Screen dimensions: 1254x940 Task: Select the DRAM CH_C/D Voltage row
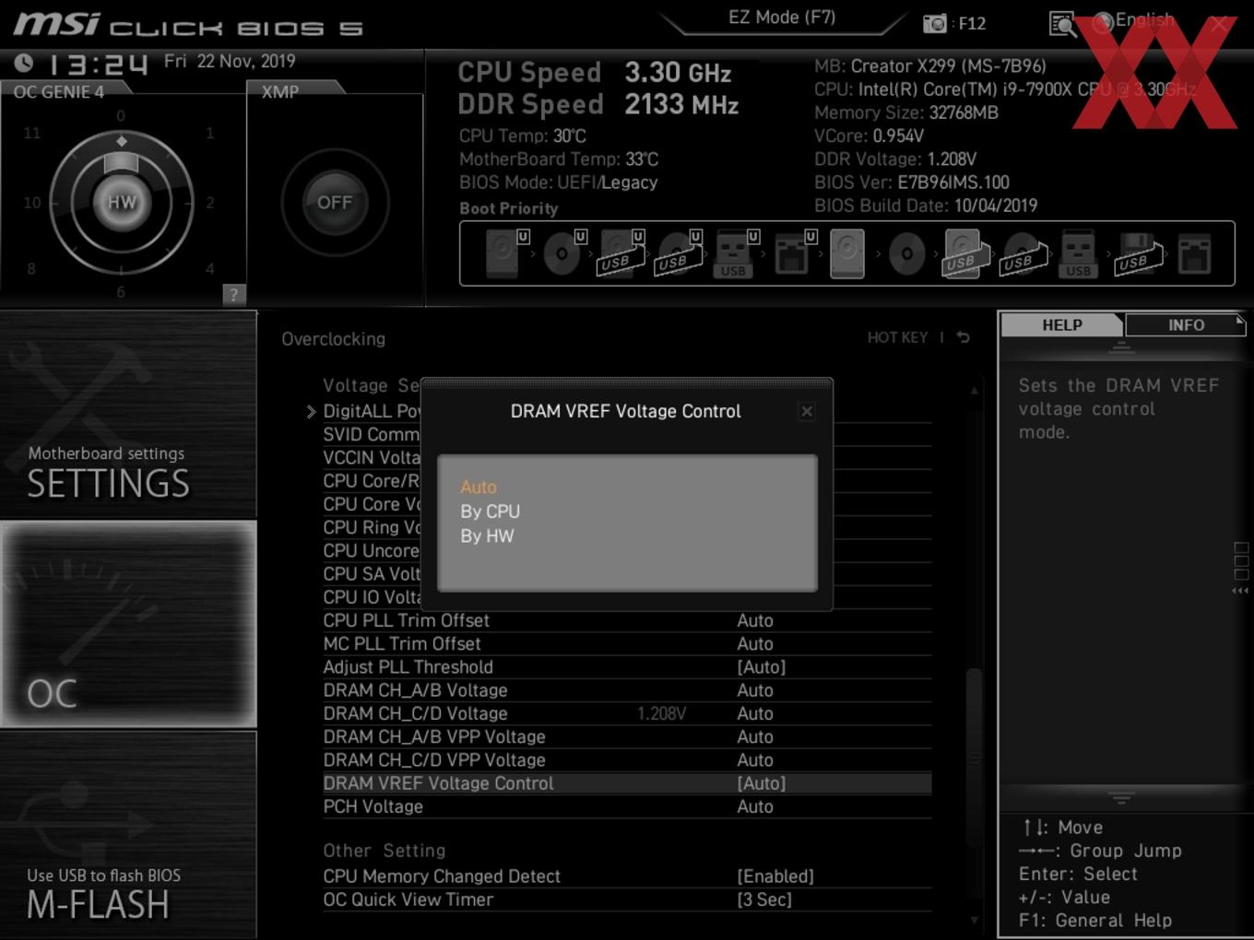pos(627,713)
